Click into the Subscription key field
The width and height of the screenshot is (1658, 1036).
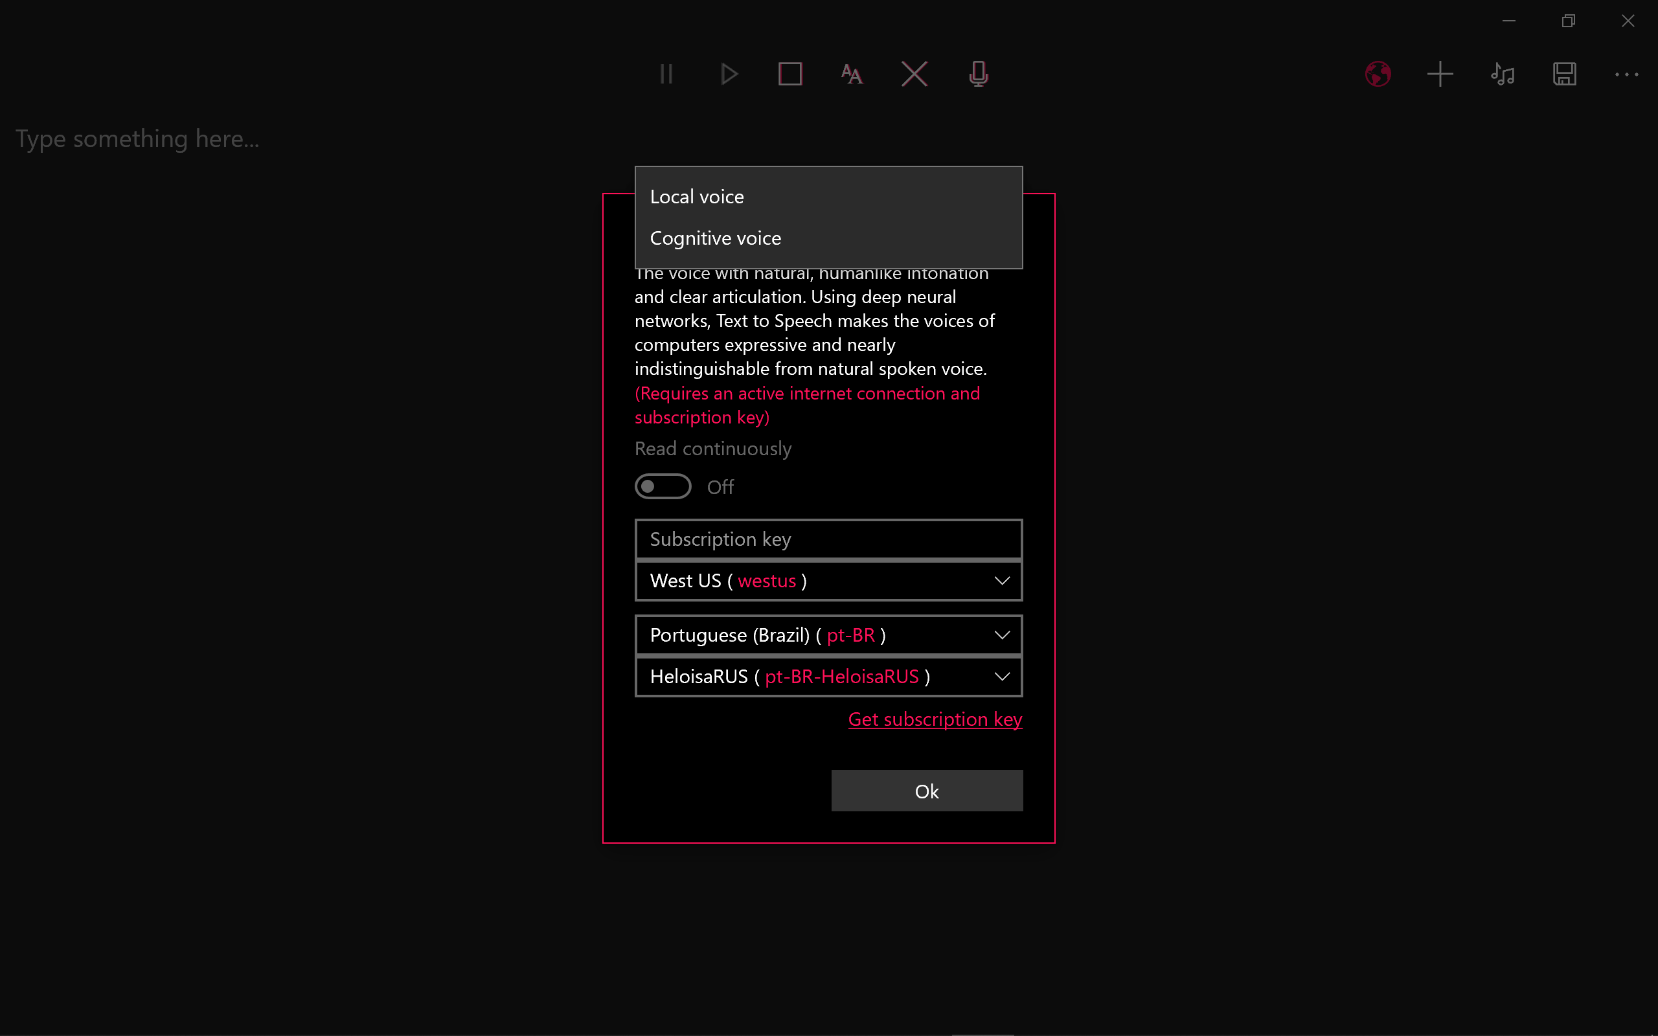coord(828,539)
